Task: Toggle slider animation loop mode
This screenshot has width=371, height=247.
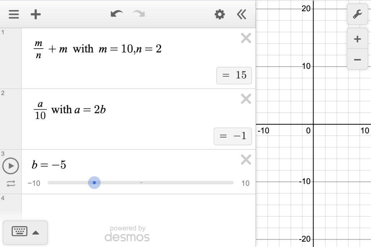Action: click(11, 184)
